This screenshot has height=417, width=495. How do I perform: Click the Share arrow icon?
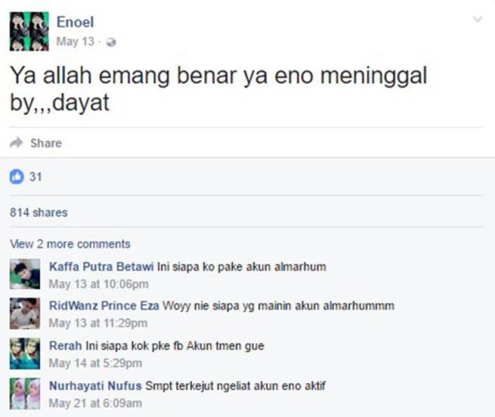coord(16,142)
